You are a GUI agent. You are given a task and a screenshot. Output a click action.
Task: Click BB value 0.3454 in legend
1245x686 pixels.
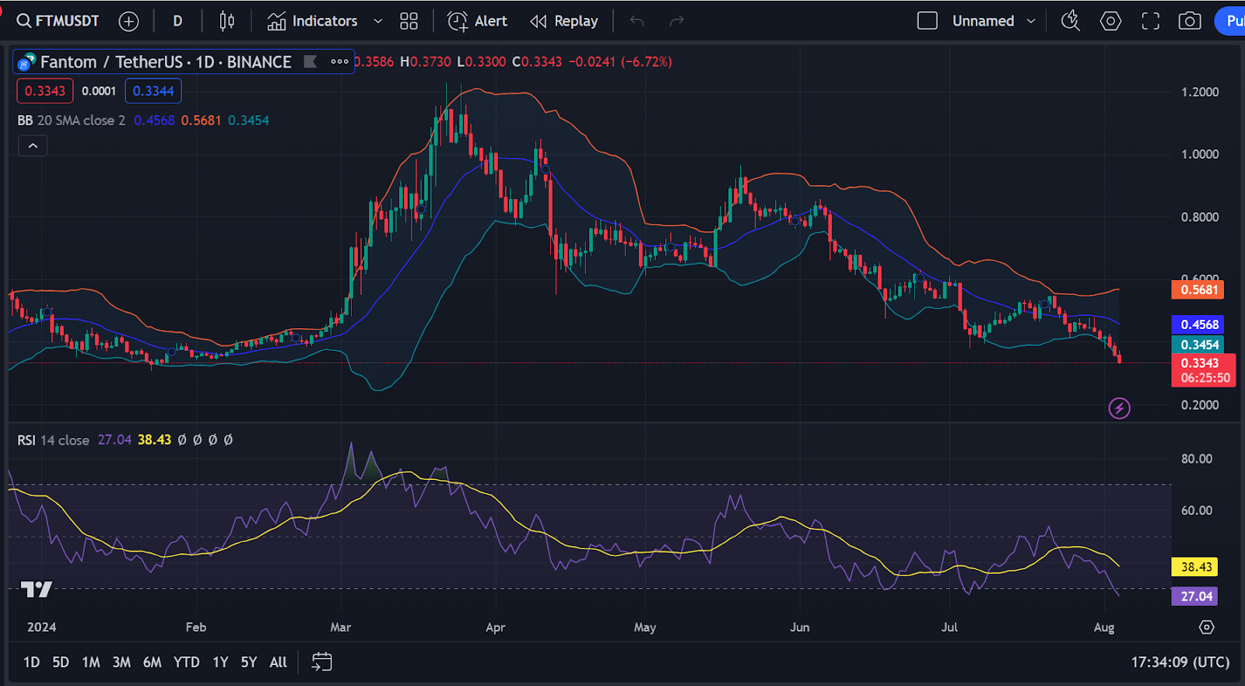pos(248,121)
